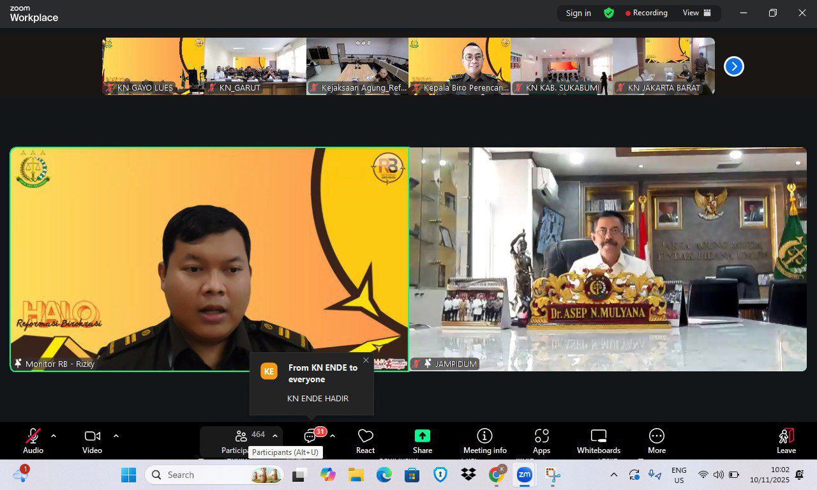
Task: Click the Sign in button
Action: point(578,13)
